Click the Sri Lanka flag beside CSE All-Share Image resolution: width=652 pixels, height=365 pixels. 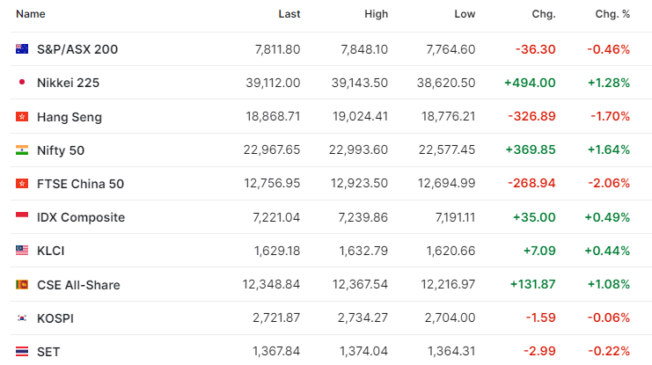[x=22, y=284]
